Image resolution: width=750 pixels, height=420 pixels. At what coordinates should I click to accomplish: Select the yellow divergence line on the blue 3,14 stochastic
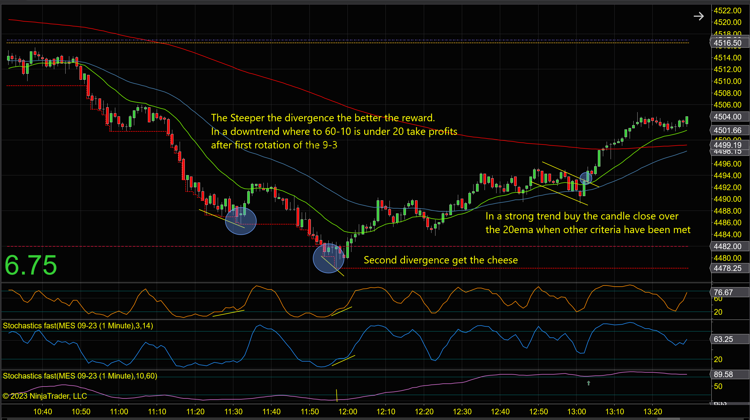[x=343, y=360]
